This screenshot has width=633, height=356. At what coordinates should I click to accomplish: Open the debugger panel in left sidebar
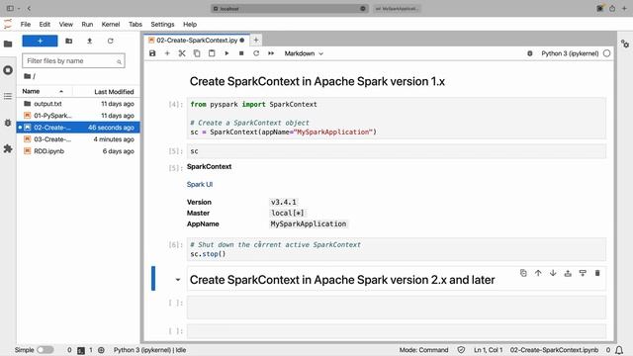click(x=8, y=123)
